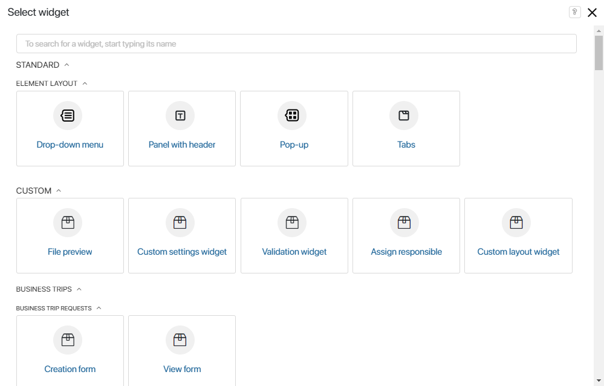Open the help question mark icon

[x=574, y=12]
